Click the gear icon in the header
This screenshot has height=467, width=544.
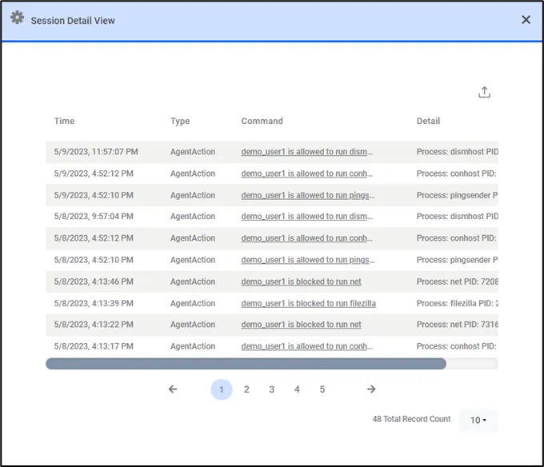(17, 18)
